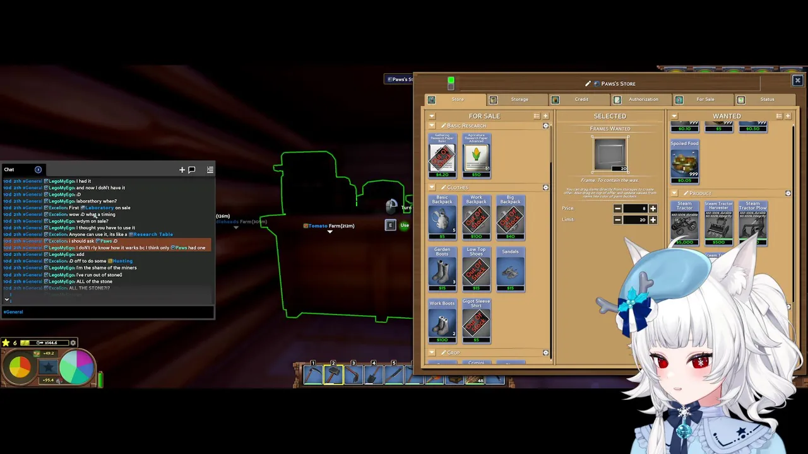The width and height of the screenshot is (808, 454).
Task: Select the pickaxe in hotbar slot 1
Action: point(313,375)
